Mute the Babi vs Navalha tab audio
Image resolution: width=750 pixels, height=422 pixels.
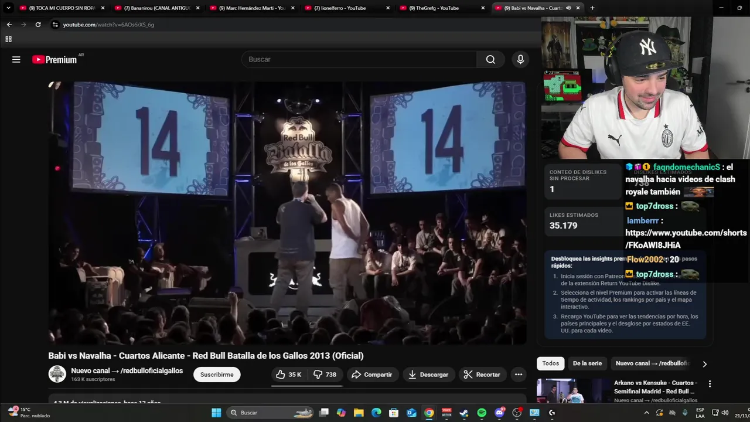(x=568, y=8)
